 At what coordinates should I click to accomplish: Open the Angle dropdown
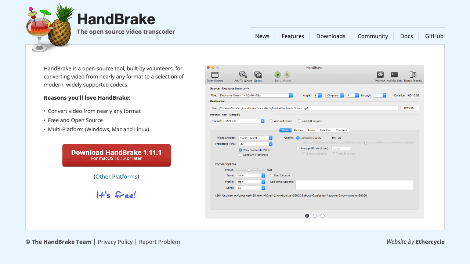click(x=318, y=95)
